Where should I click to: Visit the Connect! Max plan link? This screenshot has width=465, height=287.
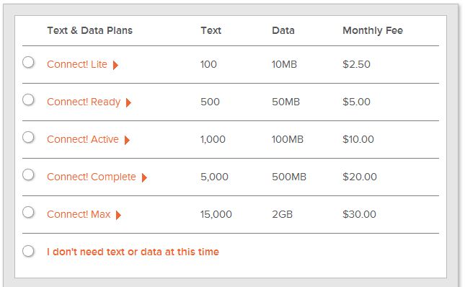79,214
